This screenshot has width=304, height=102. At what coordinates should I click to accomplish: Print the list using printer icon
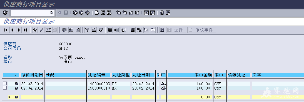[97, 13]
